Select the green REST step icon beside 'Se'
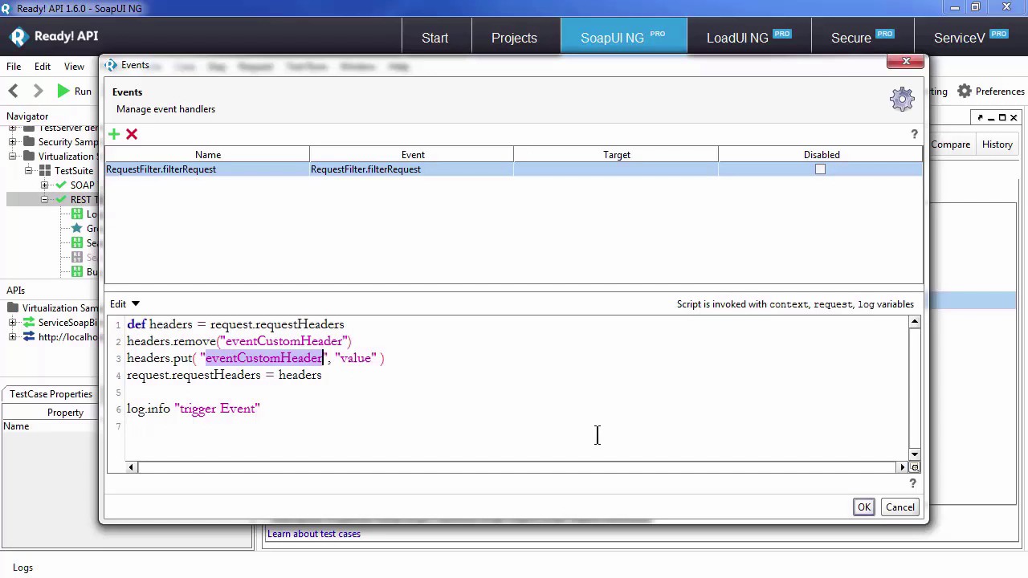Screen dimensions: 1028x578 pyautogui.click(x=77, y=243)
